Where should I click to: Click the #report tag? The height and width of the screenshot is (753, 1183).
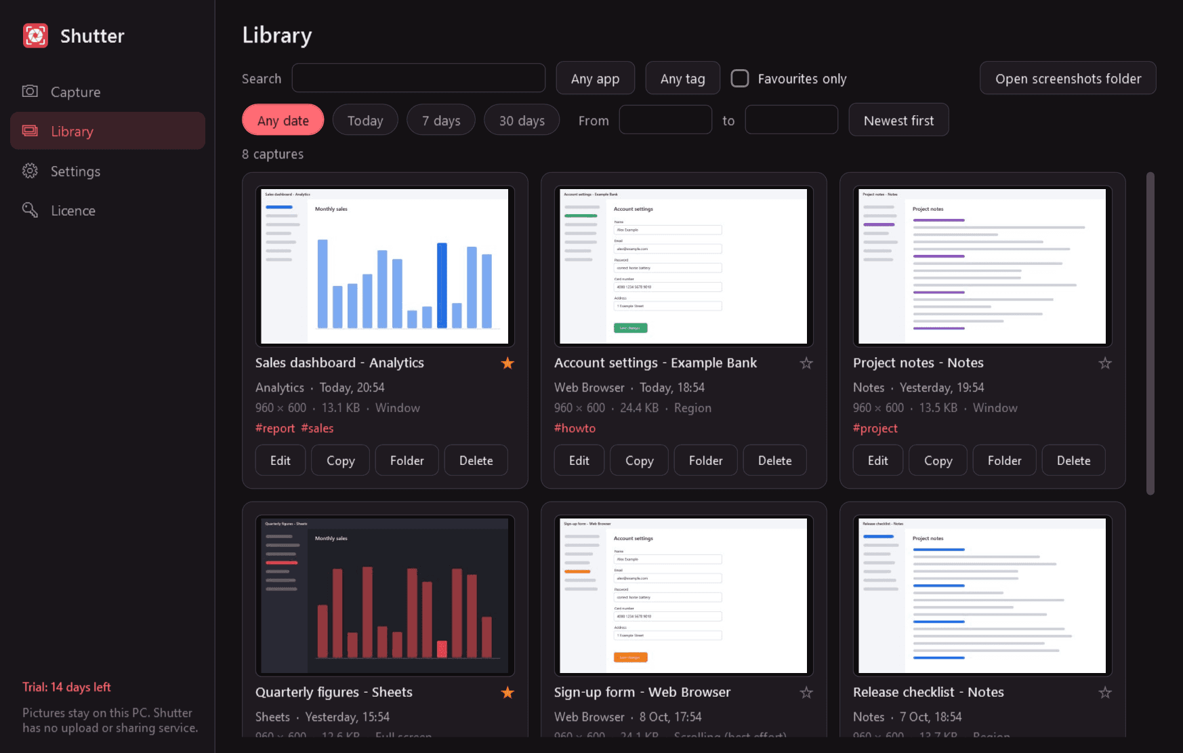click(275, 428)
